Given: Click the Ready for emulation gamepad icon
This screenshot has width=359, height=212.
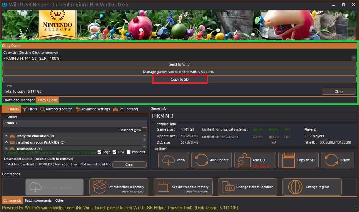Looking at the screenshot, I should click(x=12, y=136).
